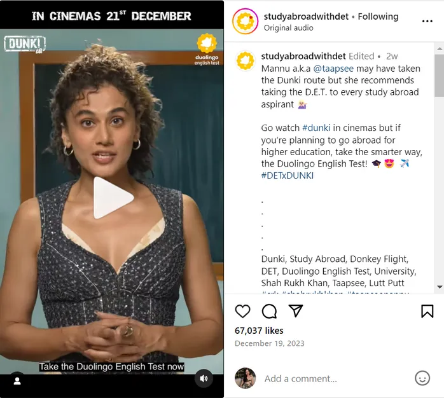Click the Following button in the header
This screenshot has width=444, height=398.
click(378, 17)
